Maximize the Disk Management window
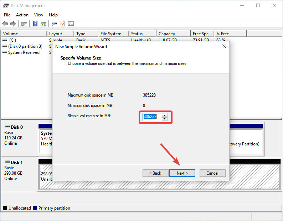The height and width of the screenshot is (221, 283). point(258,5)
